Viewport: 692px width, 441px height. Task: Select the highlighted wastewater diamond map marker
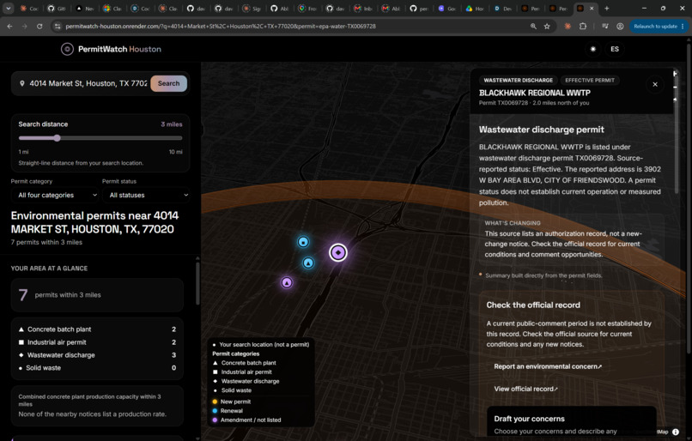pos(338,253)
